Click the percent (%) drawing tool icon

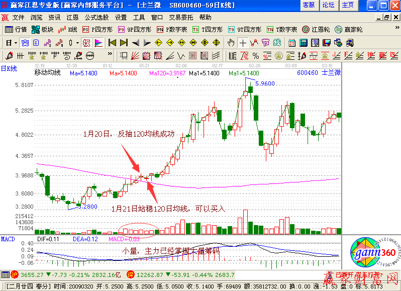(x=255, y=55)
